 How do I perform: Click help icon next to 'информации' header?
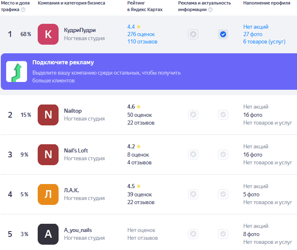210,10
